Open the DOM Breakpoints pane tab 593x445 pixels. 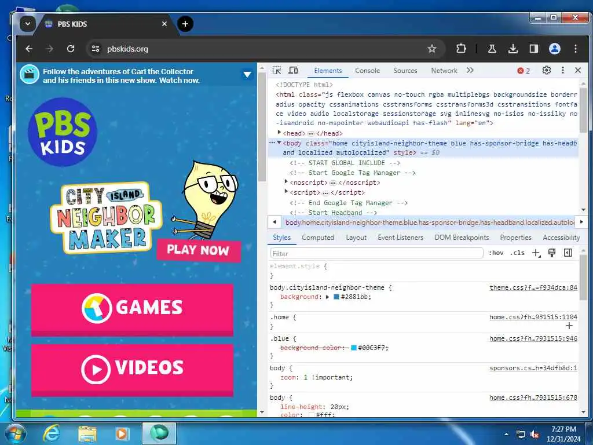pyautogui.click(x=462, y=238)
